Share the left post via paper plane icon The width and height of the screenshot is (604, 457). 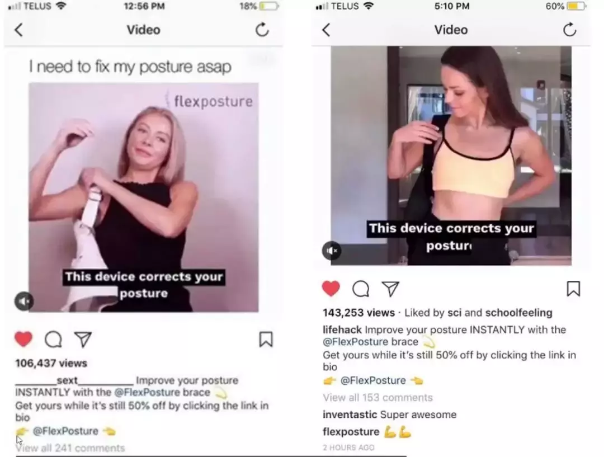83,339
